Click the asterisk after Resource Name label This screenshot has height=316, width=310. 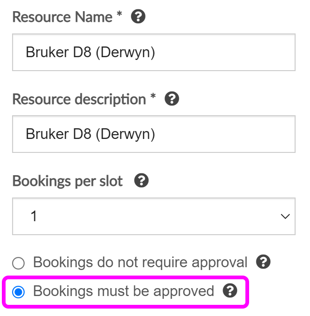pos(119,15)
